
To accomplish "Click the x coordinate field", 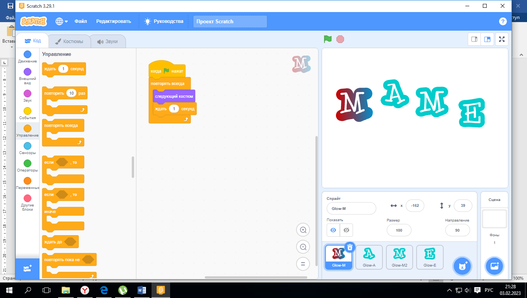I will (x=415, y=206).
